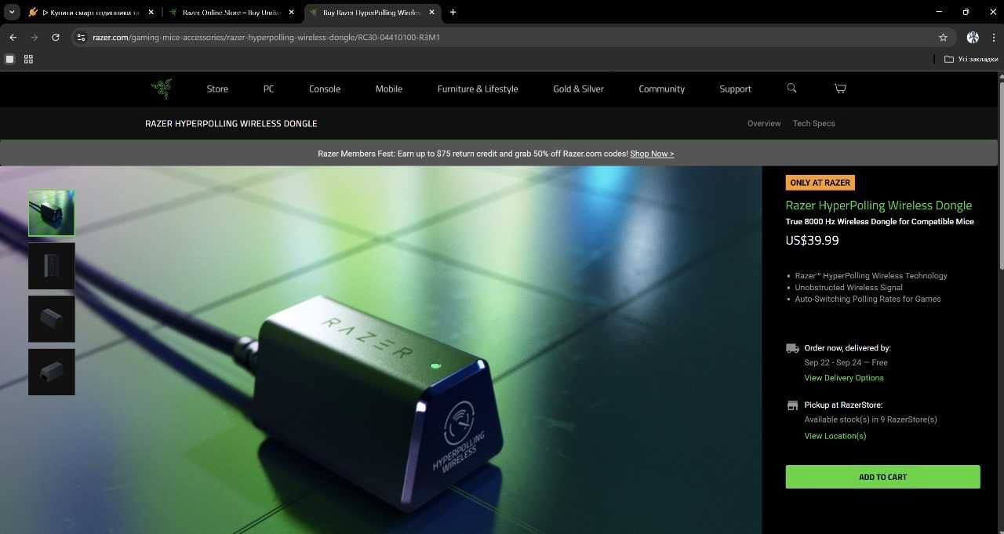Select the Buy Razer HyperPolling Wireless tab
Viewport: 1004px width, 534px height.
click(x=370, y=13)
